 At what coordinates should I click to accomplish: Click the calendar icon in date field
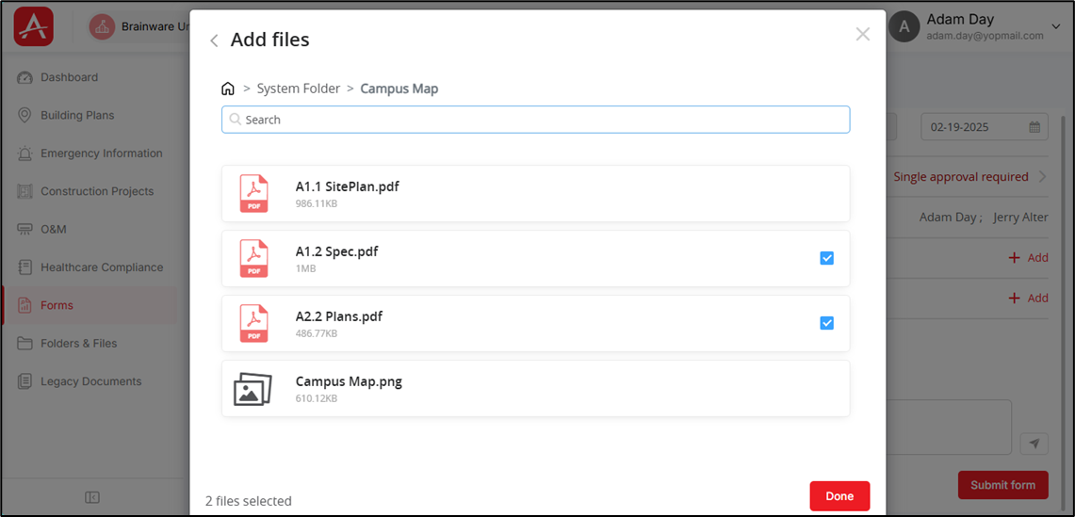tap(1034, 127)
